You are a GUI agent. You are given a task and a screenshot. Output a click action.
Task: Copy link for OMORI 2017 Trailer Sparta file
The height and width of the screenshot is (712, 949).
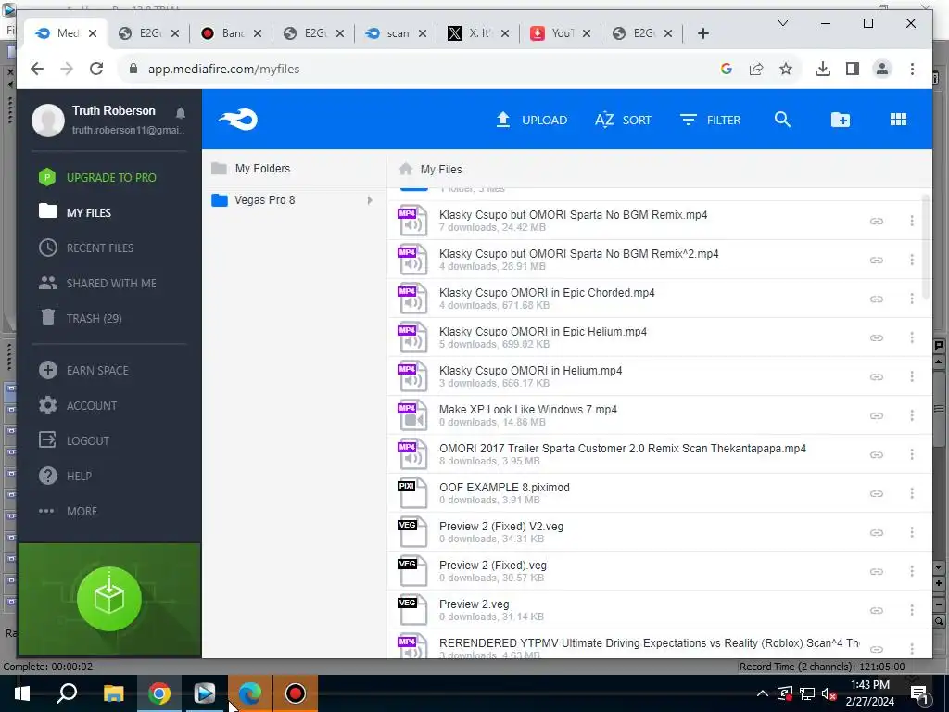click(x=877, y=454)
